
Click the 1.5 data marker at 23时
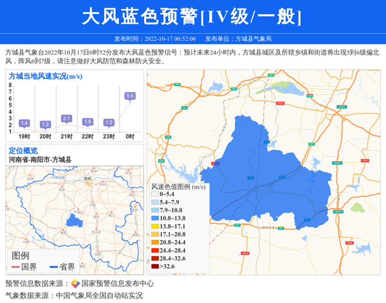109,122
